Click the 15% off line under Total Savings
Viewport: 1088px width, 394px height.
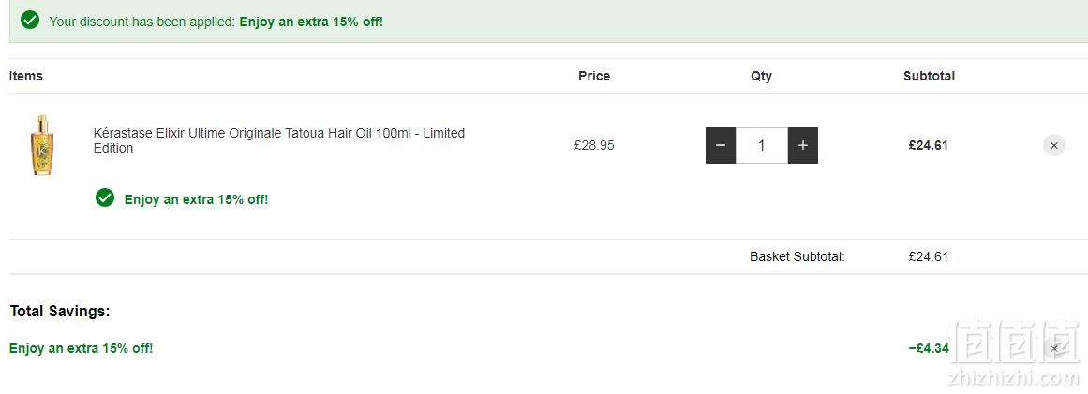pos(81,348)
